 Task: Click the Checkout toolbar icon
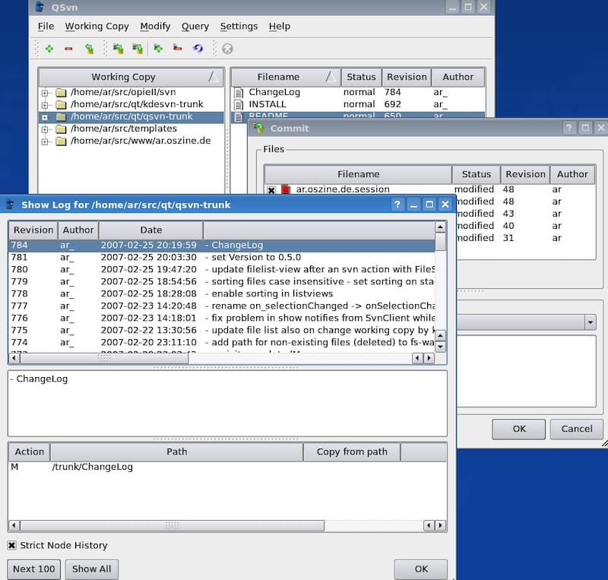pyautogui.click(x=89, y=49)
